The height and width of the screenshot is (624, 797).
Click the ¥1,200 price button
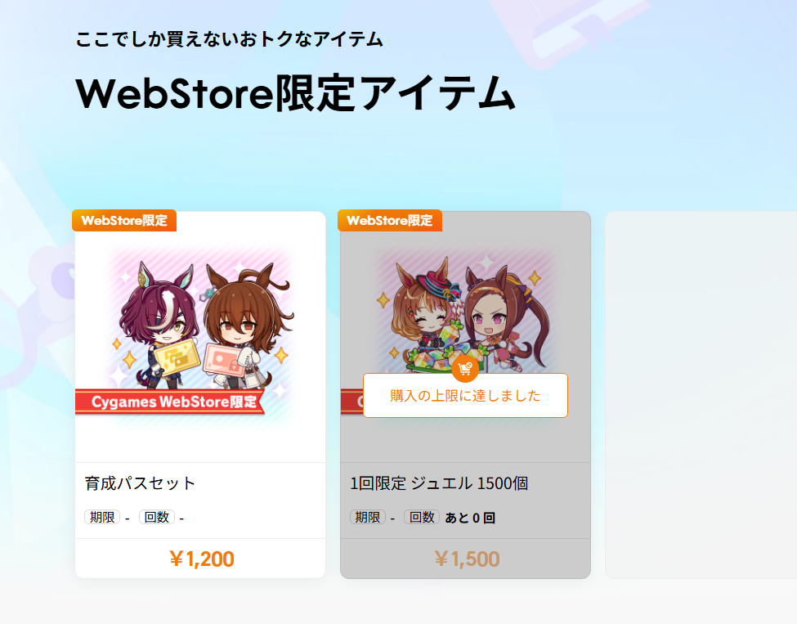[200, 559]
